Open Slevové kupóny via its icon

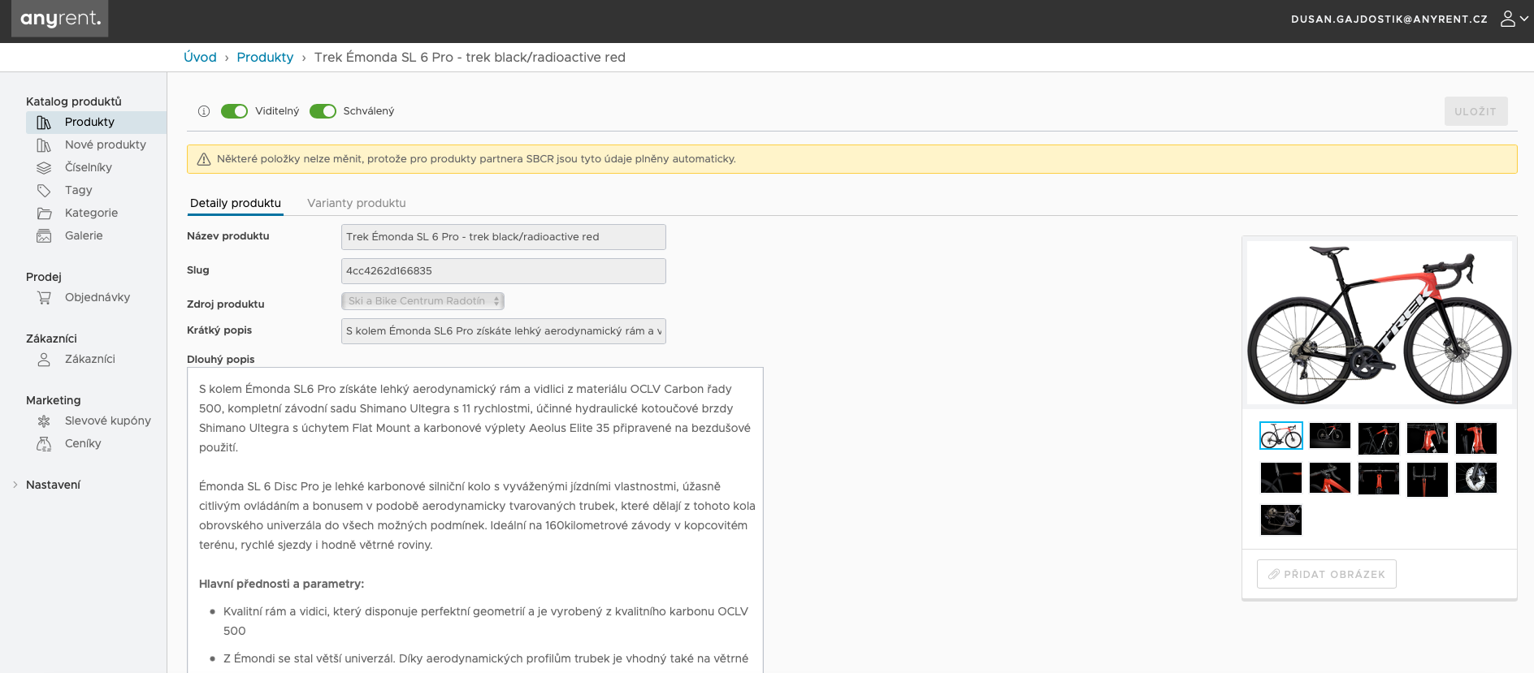click(x=44, y=421)
